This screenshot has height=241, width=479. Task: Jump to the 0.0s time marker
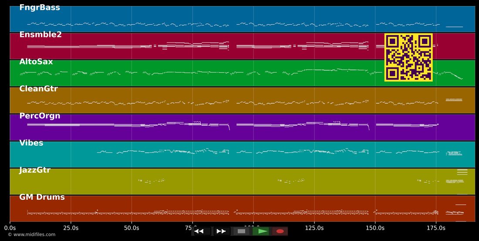10,228
